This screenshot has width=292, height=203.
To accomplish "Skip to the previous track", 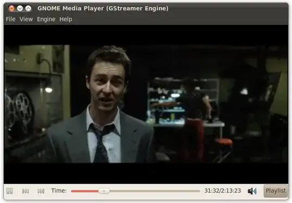I will (25, 191).
